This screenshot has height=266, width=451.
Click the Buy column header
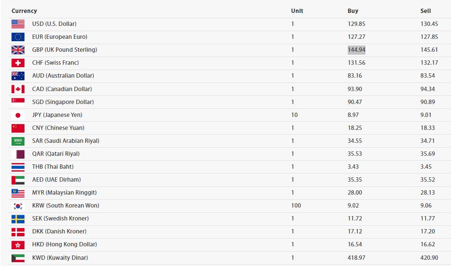[353, 11]
